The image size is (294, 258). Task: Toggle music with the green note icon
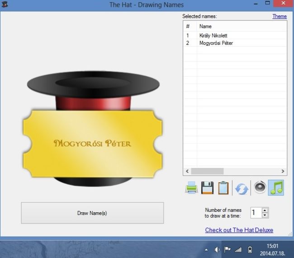[276, 188]
